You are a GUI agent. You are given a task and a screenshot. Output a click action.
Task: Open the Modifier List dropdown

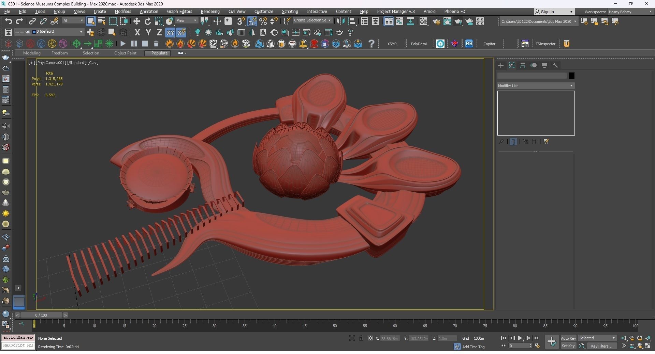(x=536, y=86)
